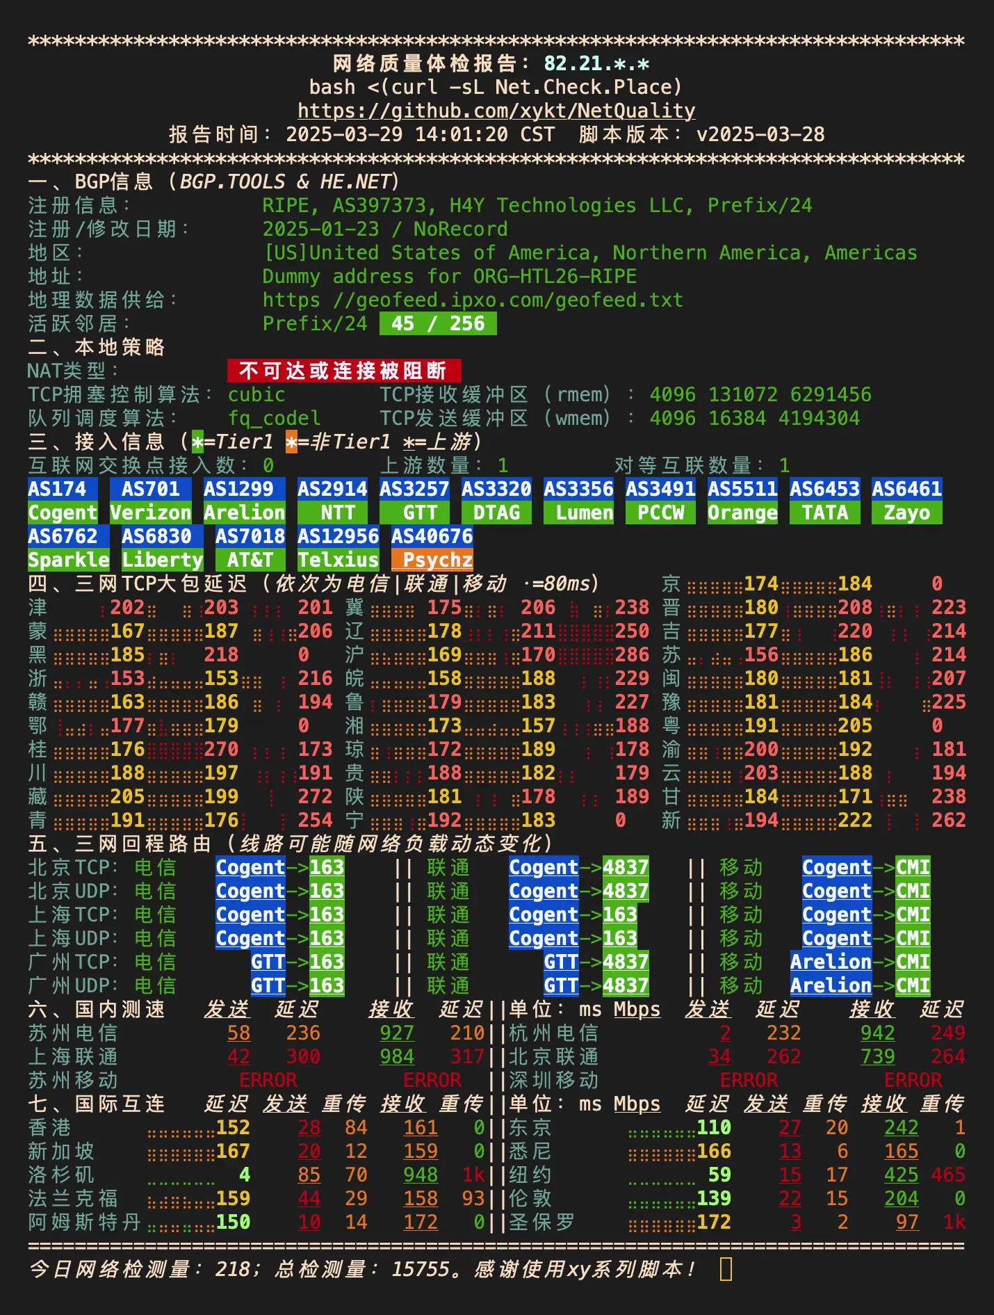Click the AS1299 badge

point(245,489)
